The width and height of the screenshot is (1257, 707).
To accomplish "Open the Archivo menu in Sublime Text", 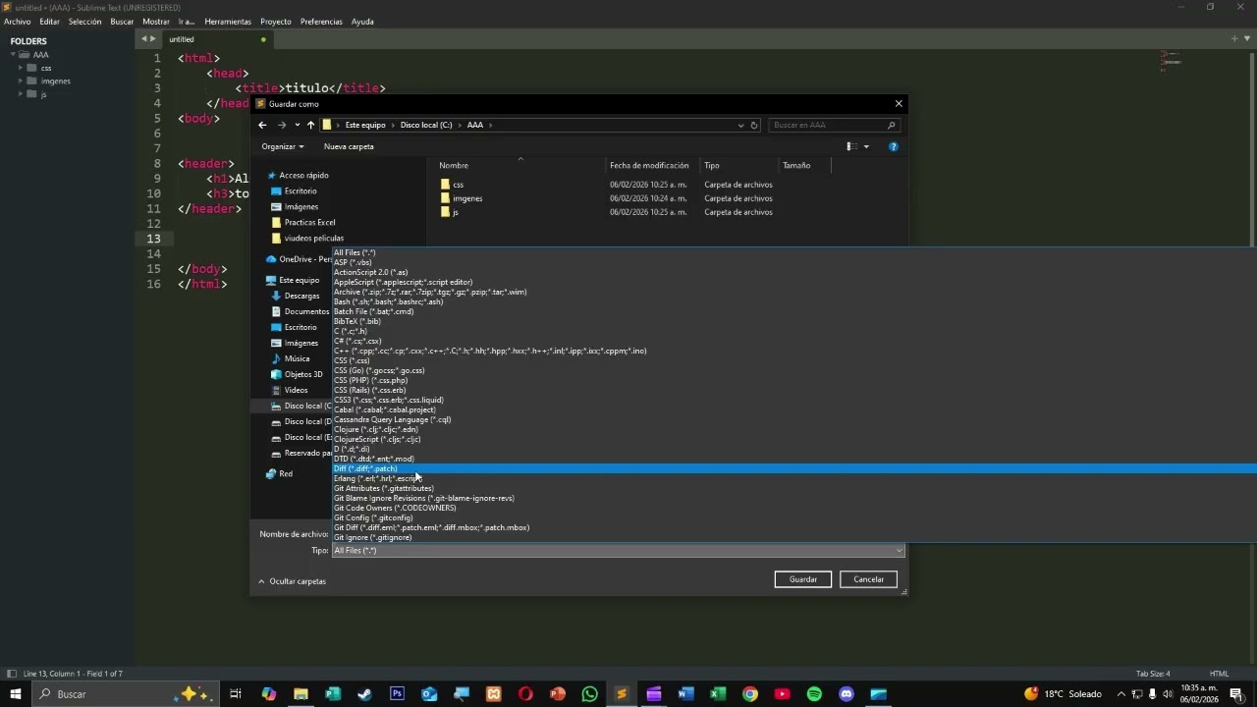I will tap(17, 22).
